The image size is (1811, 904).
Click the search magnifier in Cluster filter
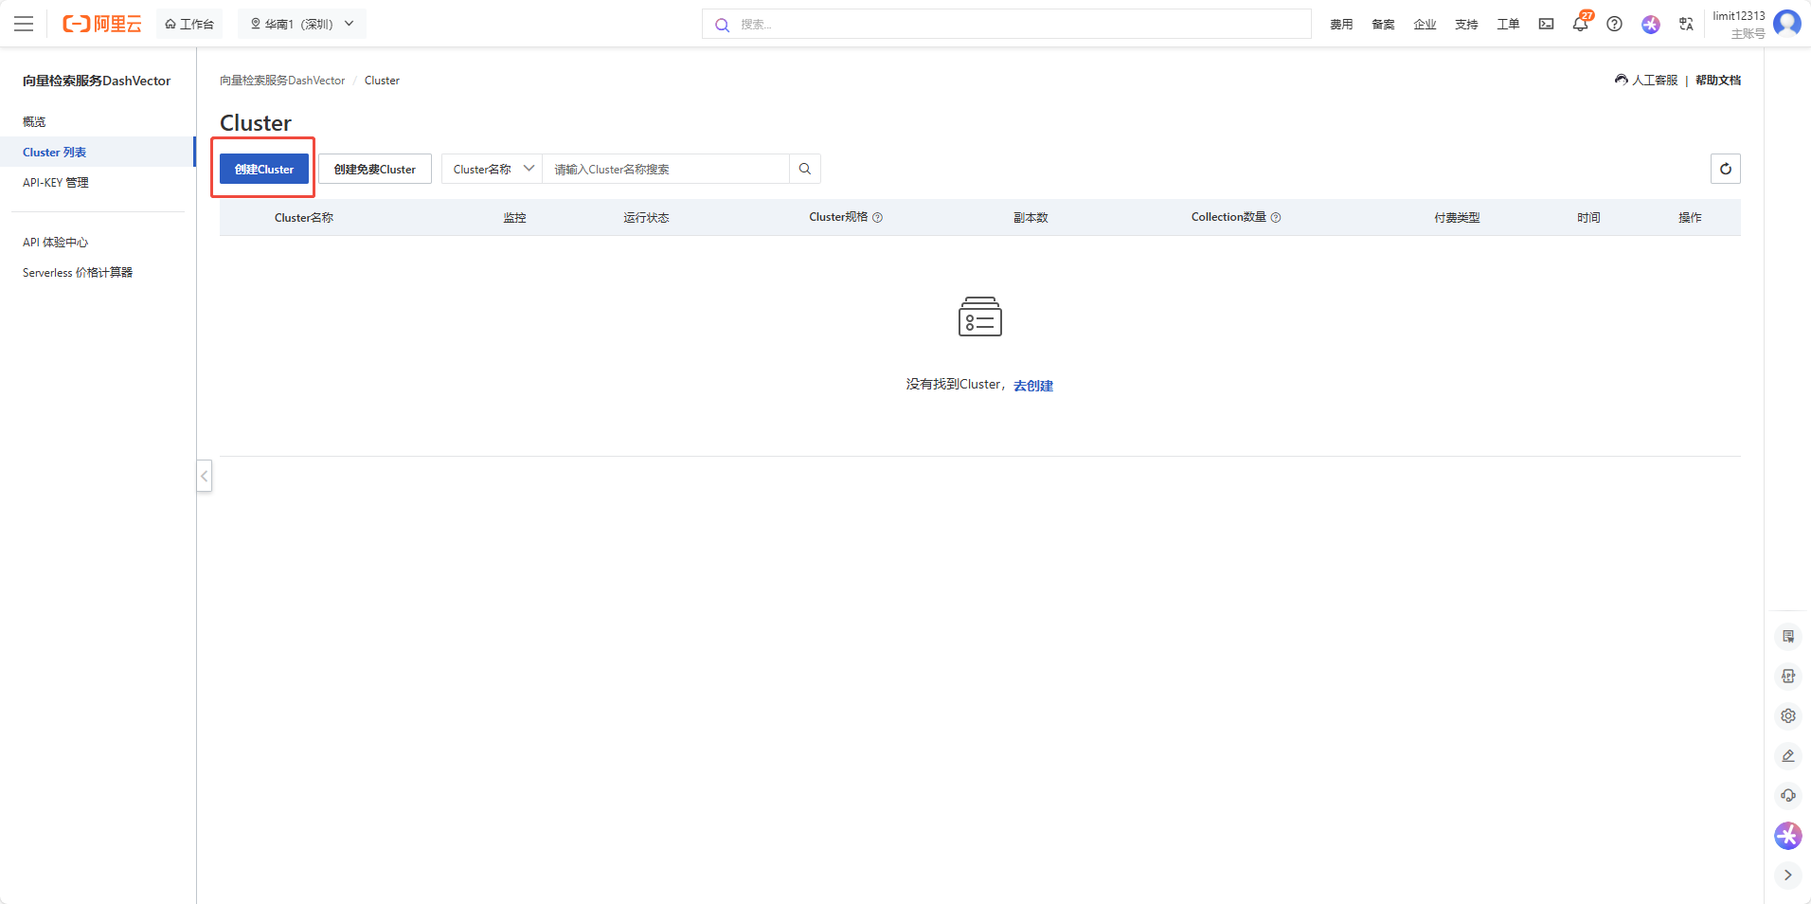804,169
